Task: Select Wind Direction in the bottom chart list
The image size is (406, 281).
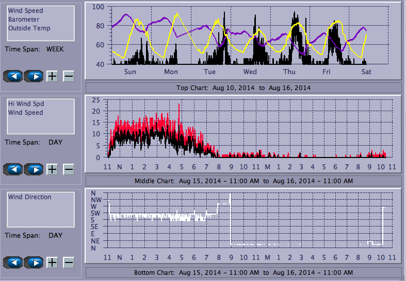Action: [x=30, y=197]
